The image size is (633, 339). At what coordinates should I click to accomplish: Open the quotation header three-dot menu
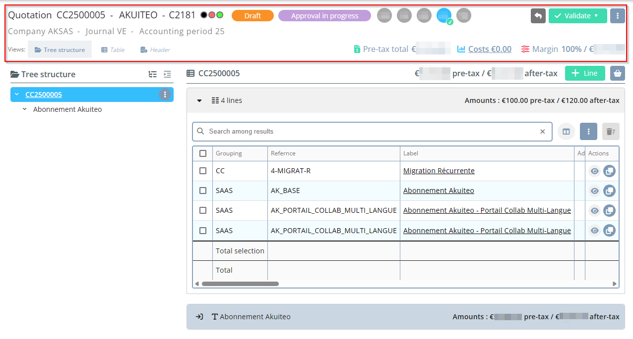(x=617, y=16)
